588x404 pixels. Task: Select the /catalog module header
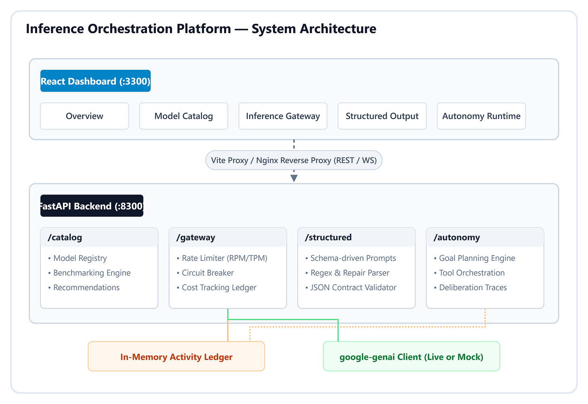99,237
